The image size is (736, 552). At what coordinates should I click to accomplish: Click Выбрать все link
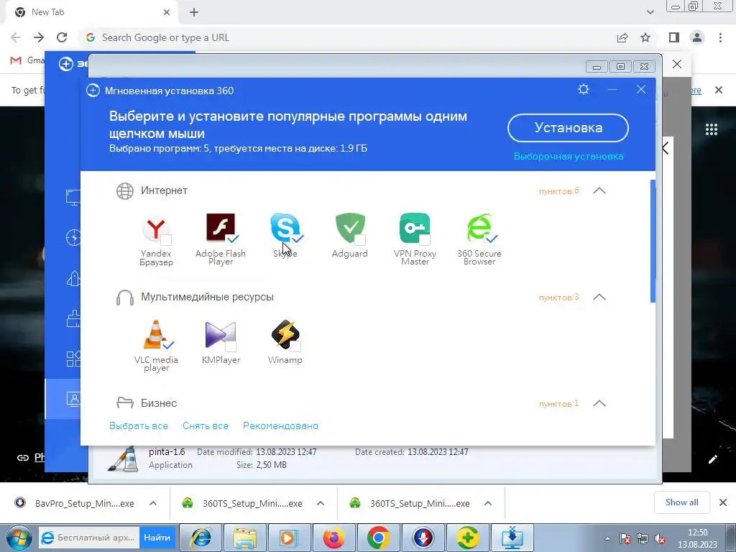point(139,425)
